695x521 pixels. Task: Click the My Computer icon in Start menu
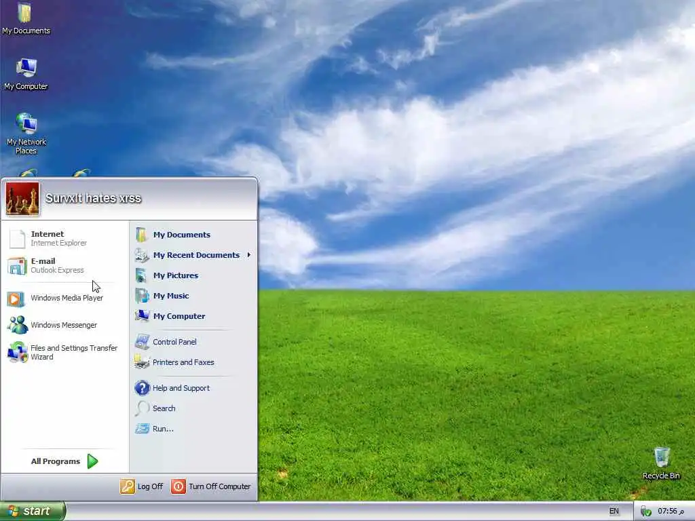pyautogui.click(x=142, y=316)
